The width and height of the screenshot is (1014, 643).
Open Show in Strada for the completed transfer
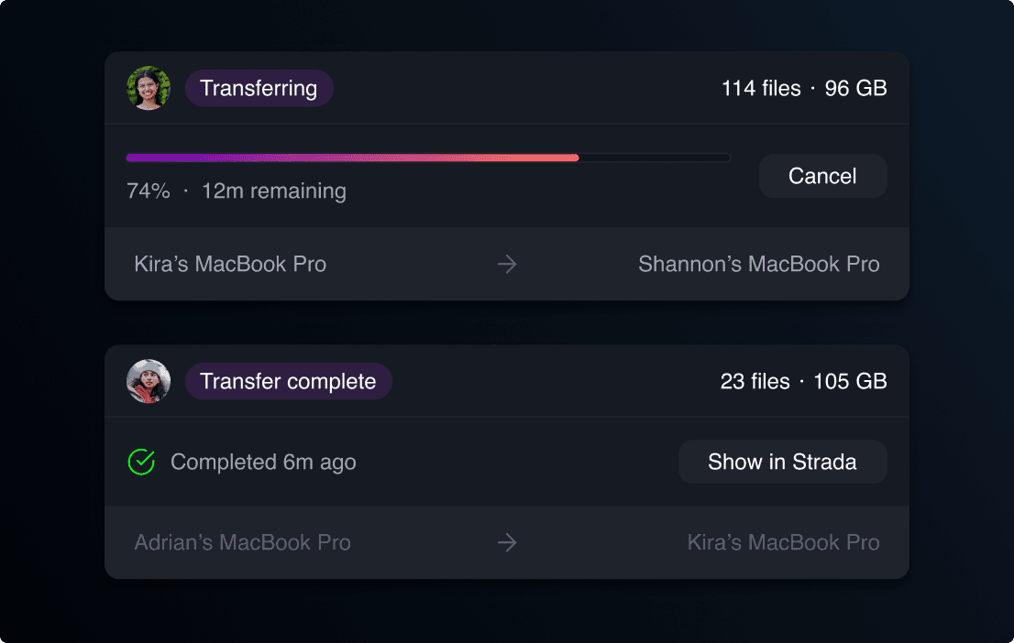coord(782,462)
